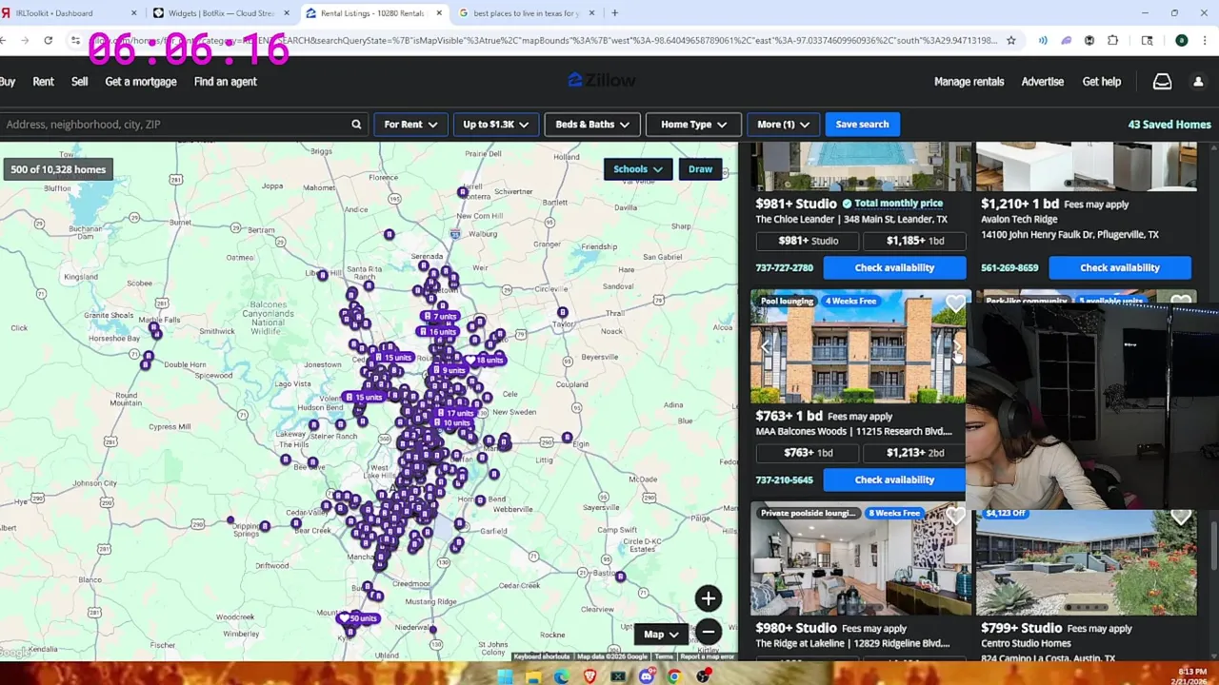Save Centro Studio Homes with heart
The width and height of the screenshot is (1219, 685).
pyautogui.click(x=1180, y=517)
